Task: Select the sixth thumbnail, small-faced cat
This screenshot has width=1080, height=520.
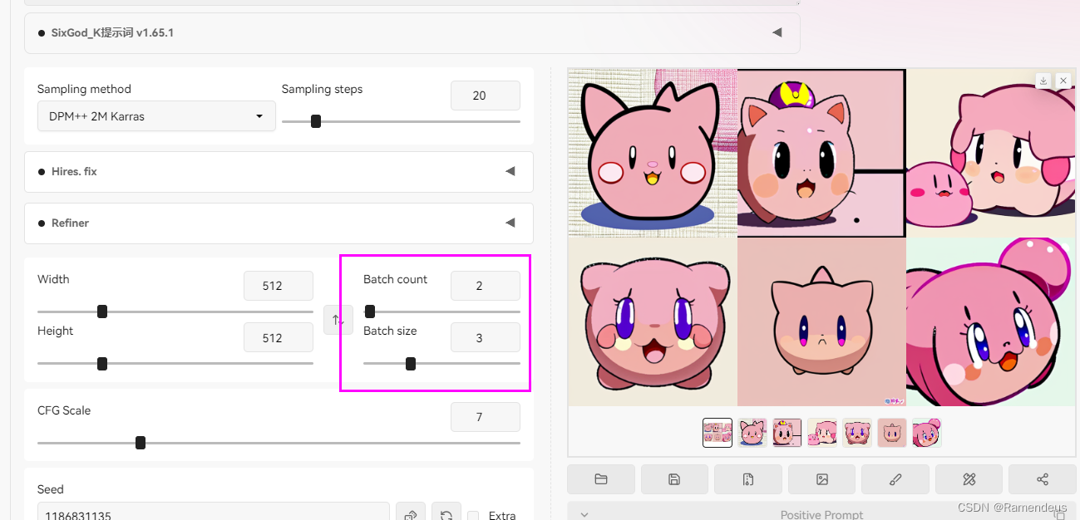Action: tap(892, 433)
